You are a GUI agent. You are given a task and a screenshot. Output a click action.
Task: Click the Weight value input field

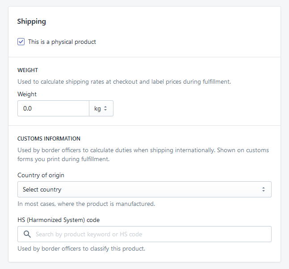(53, 108)
